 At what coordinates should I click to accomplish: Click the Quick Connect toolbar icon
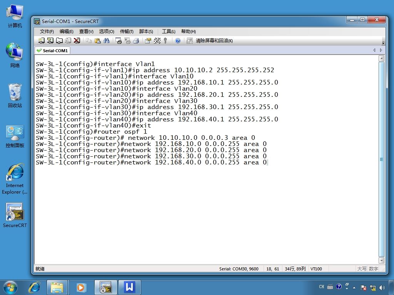click(50, 41)
